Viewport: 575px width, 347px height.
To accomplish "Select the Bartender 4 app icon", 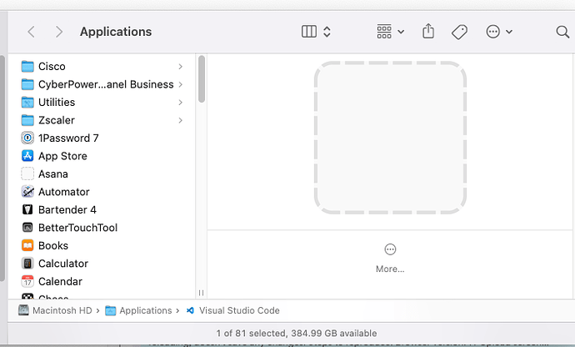I will click(x=27, y=210).
